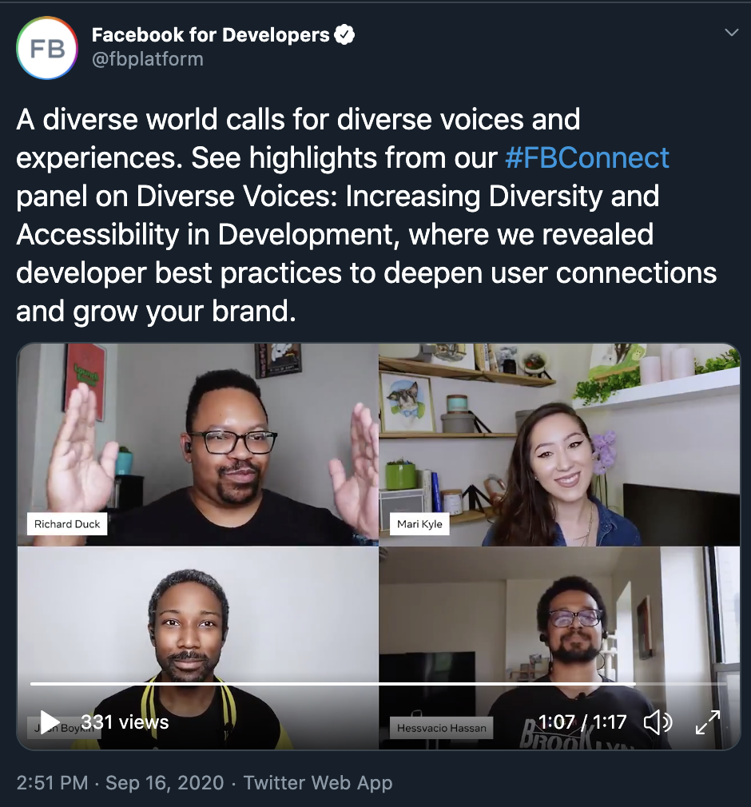Click the 331 views counter
751x807 pixels.
pos(125,722)
